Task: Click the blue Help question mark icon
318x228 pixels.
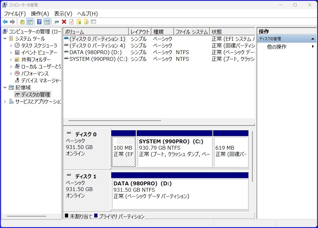Action: [39, 22]
